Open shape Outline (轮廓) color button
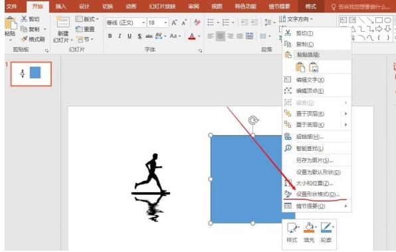This screenshot has height=252, width=396. 326,232
